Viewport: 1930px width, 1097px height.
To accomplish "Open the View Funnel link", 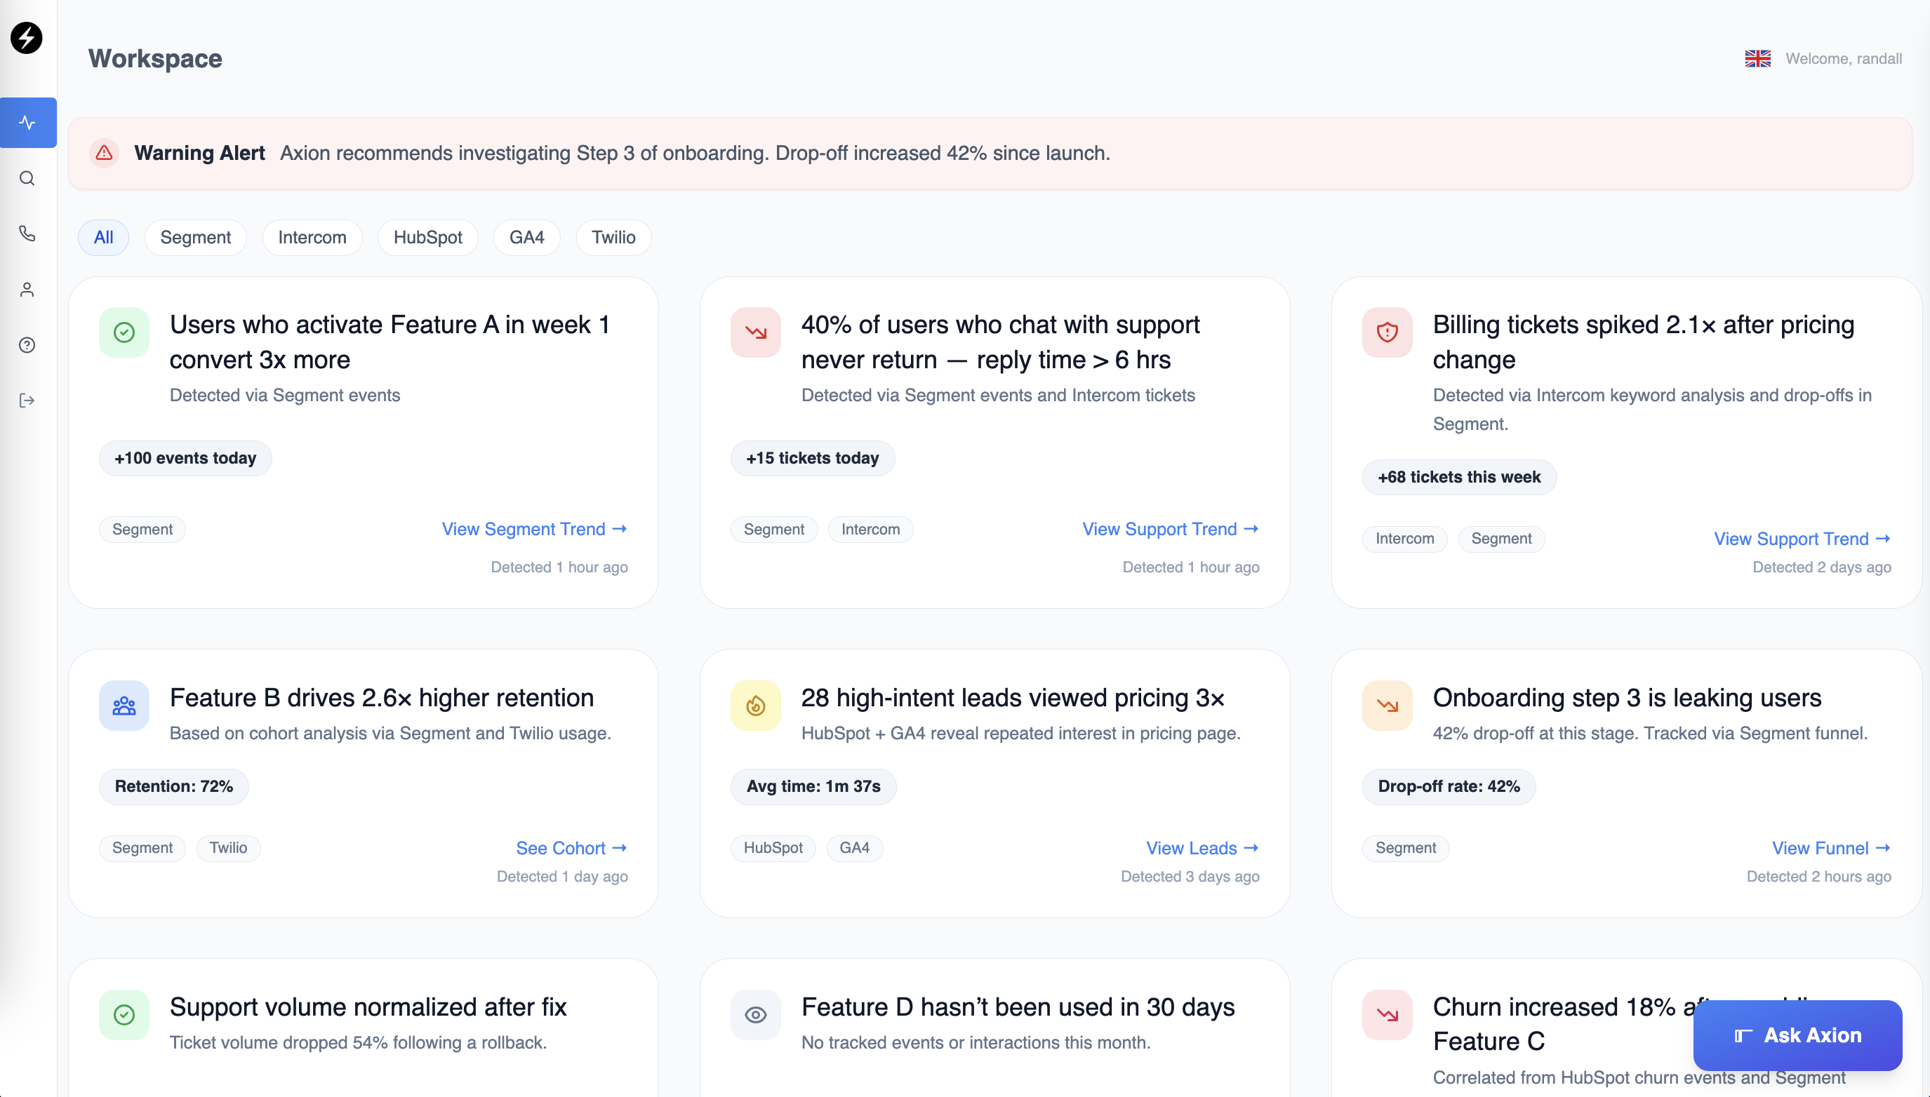I will pyautogui.click(x=1831, y=849).
